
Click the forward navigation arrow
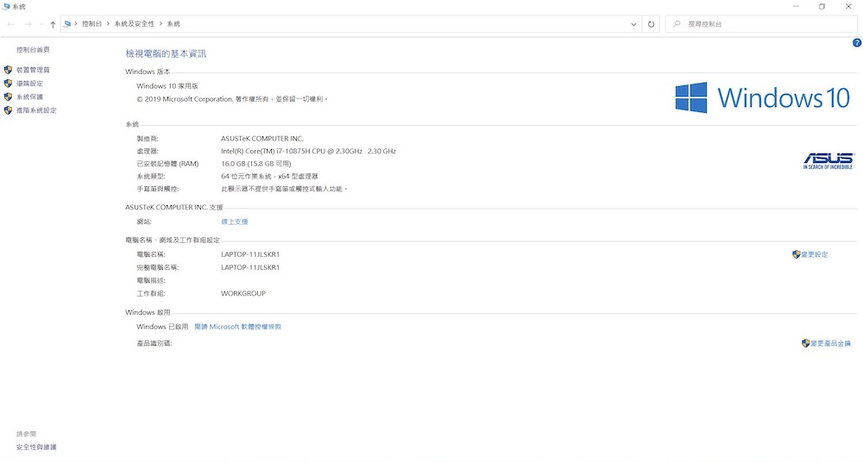[28, 24]
